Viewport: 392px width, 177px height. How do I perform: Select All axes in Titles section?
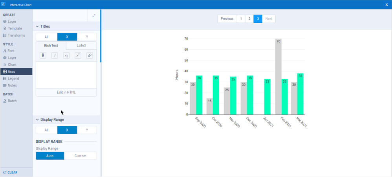point(46,37)
